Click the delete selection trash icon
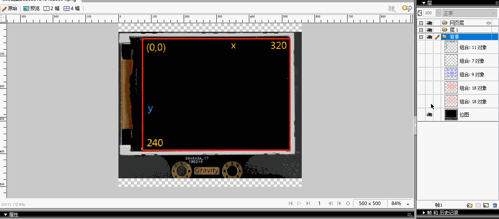 pyautogui.click(x=495, y=205)
